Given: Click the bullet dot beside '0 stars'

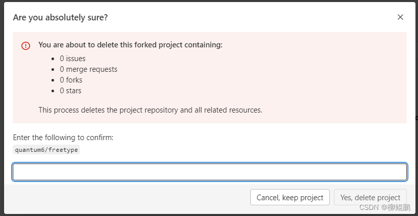Looking at the screenshot, I should click(x=54, y=91).
